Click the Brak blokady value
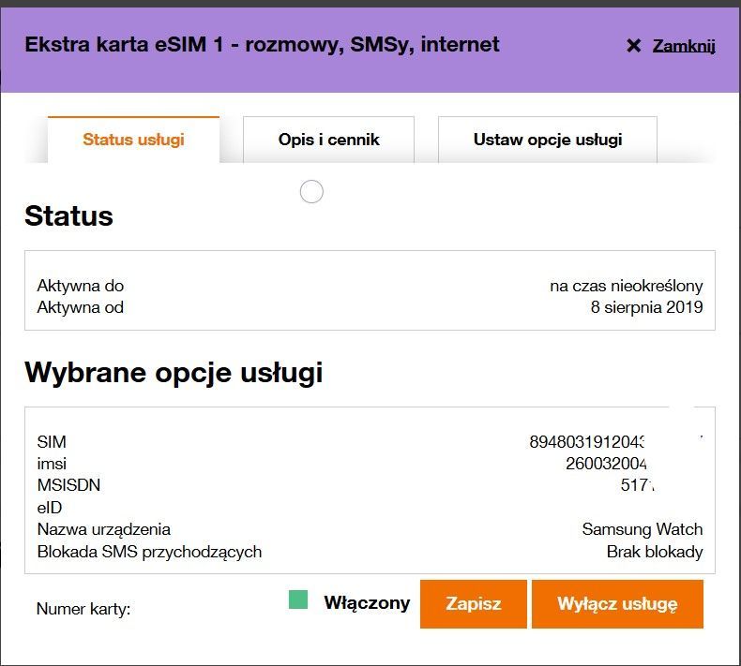 654,552
